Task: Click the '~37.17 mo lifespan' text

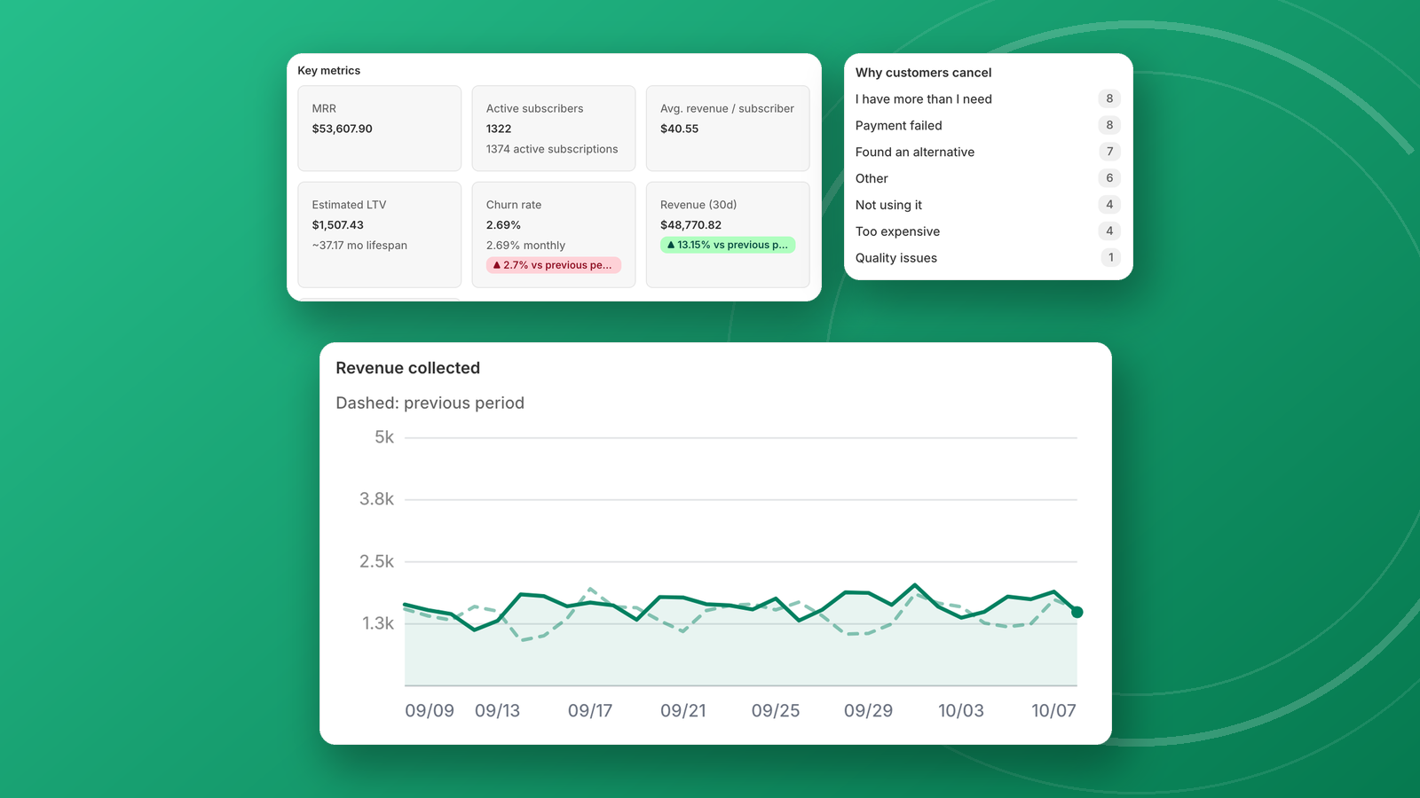Action: [359, 246]
